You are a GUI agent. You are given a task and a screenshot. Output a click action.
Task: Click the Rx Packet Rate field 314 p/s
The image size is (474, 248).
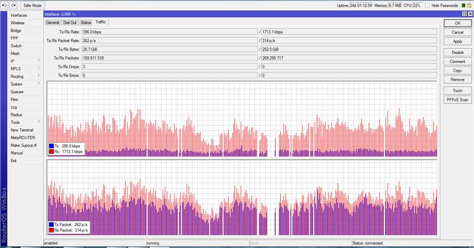point(349,40)
